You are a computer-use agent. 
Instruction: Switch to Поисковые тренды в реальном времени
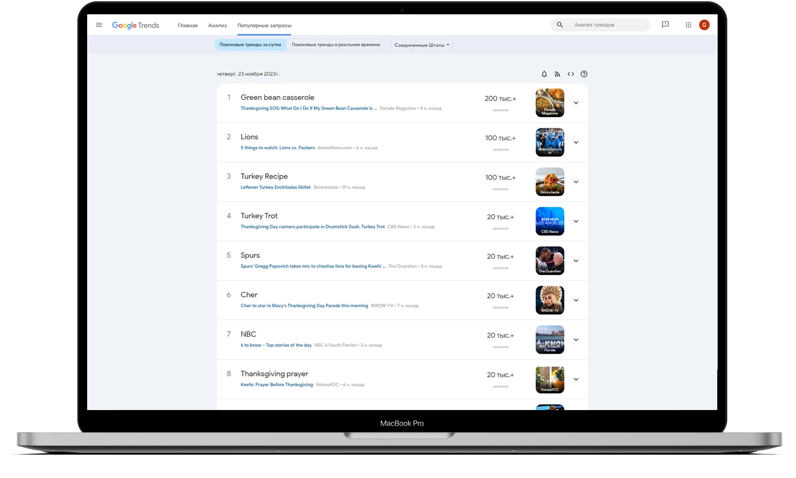[336, 45]
